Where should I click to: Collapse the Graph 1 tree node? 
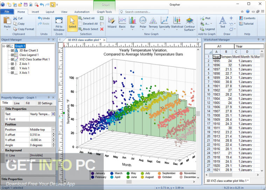tap(3, 46)
